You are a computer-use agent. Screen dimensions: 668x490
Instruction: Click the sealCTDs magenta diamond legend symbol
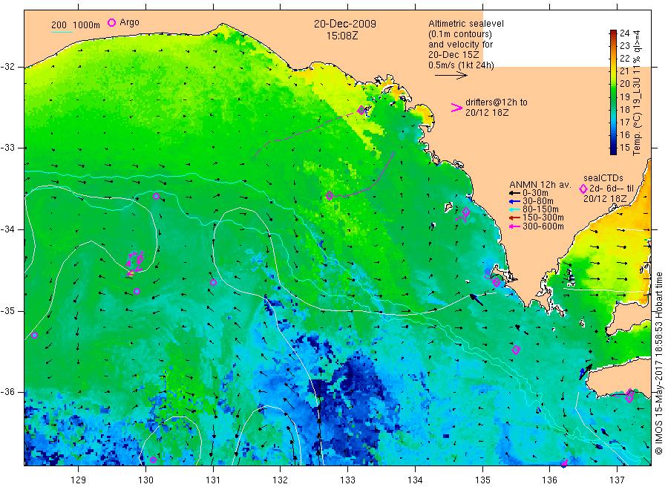(583, 189)
